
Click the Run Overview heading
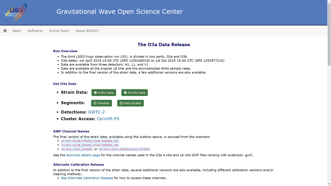[65, 51]
